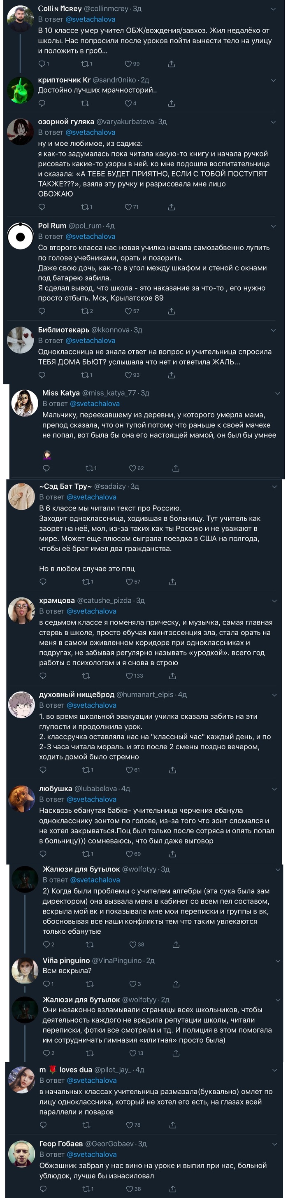The height and width of the screenshot is (1198, 288).
Task: Open @svetachalova link in Геор Гобаев's reply
Action: point(91,1154)
